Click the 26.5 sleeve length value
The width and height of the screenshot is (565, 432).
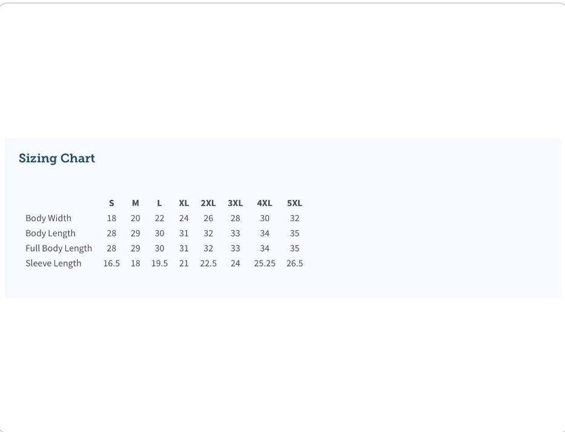(x=294, y=264)
